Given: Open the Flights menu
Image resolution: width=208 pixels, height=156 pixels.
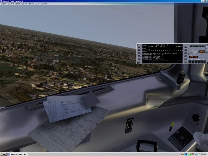Looking at the screenshot, I should (x=4, y=4).
